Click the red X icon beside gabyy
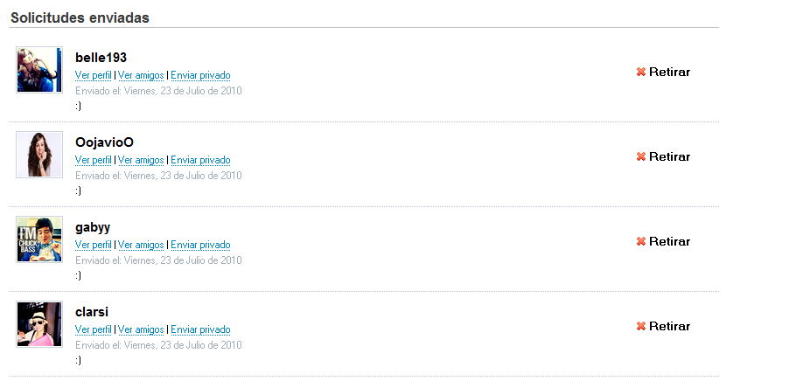Viewport: 789px width, 388px height. [641, 241]
